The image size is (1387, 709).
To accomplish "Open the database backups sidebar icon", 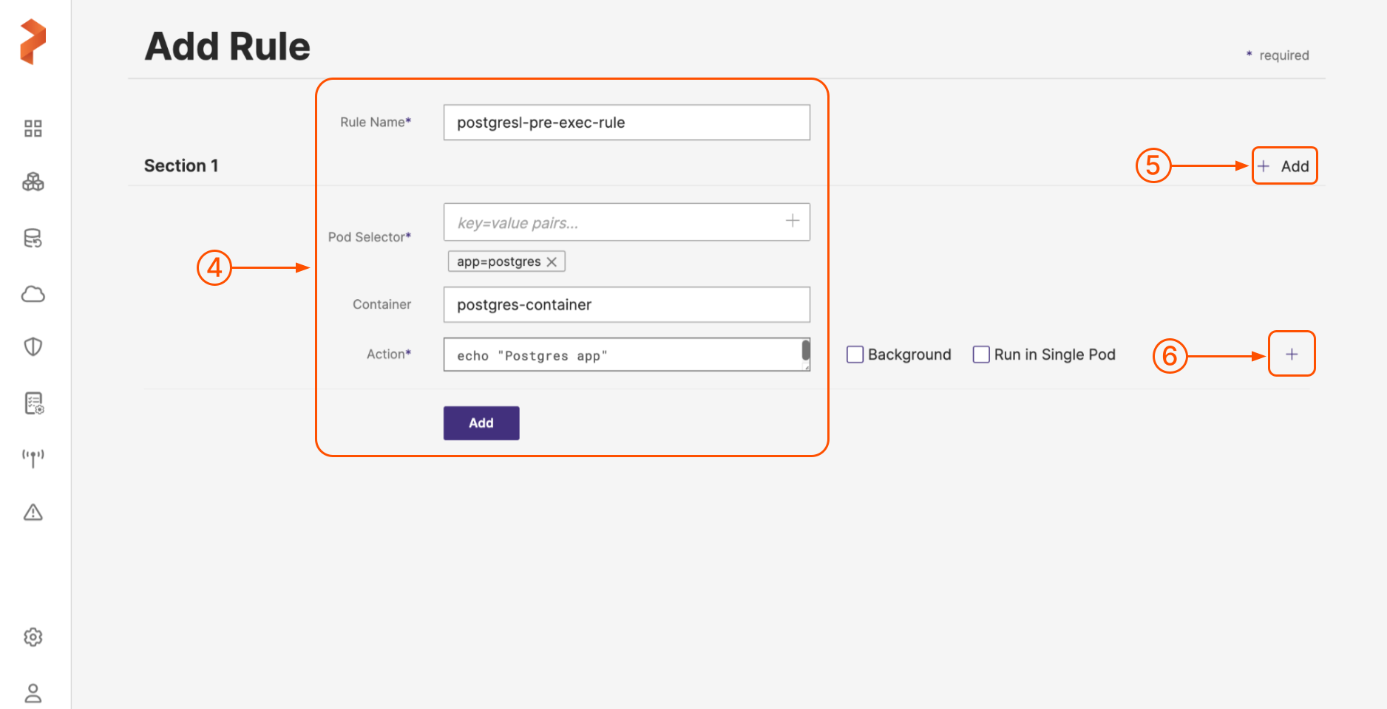I will coord(33,238).
